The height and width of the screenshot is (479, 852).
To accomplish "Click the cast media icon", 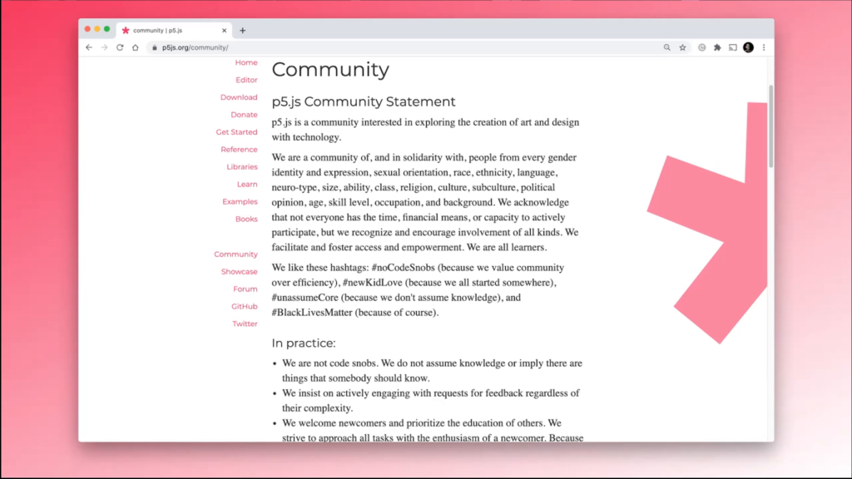I will (x=733, y=47).
